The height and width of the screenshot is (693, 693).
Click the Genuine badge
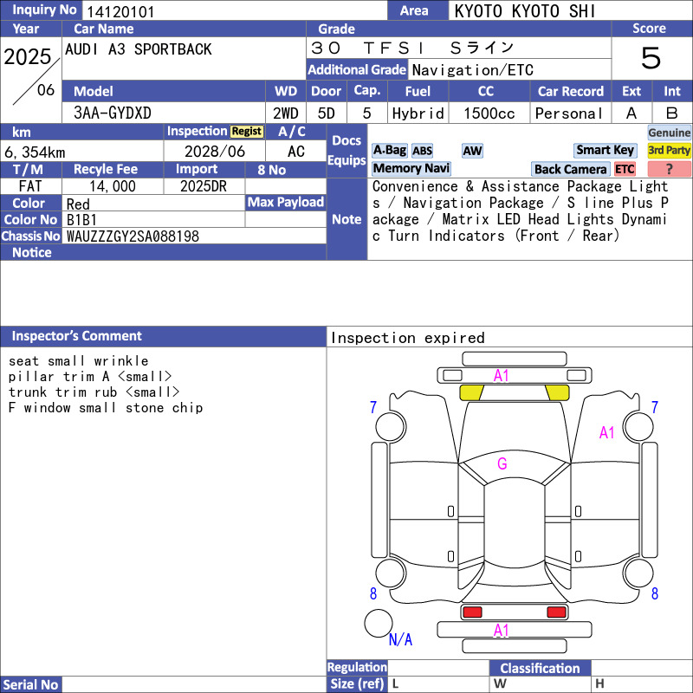[x=669, y=133]
